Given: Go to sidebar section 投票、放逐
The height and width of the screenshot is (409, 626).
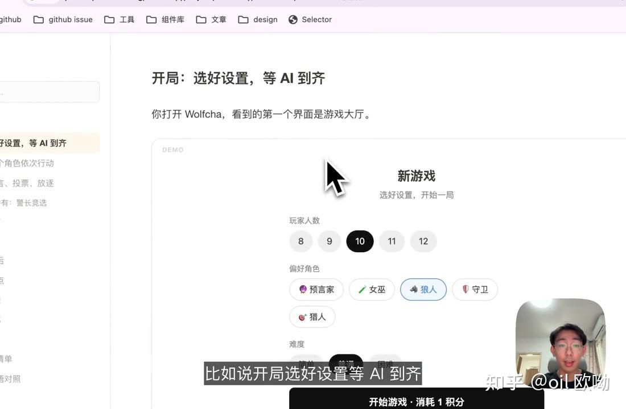Looking at the screenshot, I should pos(27,183).
